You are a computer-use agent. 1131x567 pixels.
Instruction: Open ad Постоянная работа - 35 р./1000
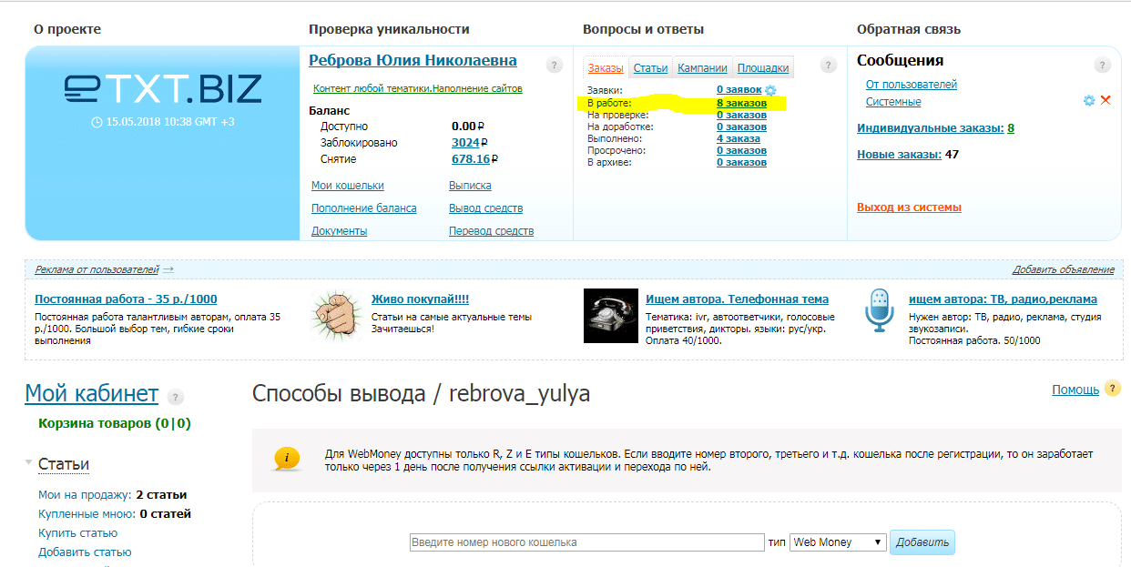coord(126,299)
